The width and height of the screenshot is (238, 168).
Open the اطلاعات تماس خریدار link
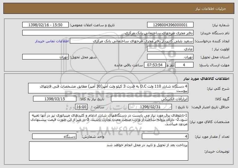pos(52,41)
